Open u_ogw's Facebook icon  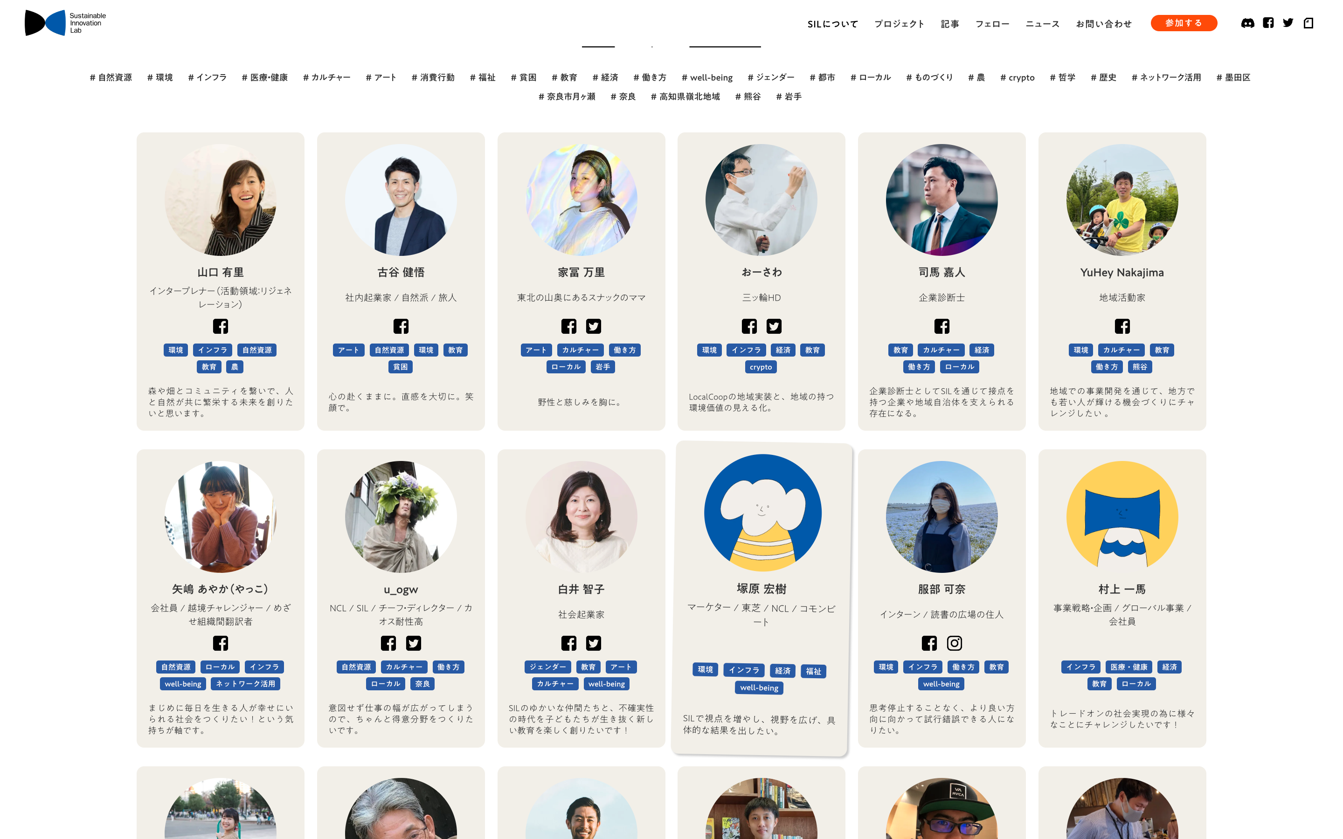point(388,643)
